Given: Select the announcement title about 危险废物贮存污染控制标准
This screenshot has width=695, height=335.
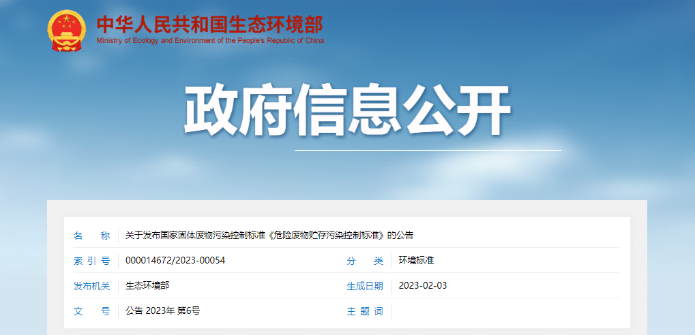Looking at the screenshot, I should [x=269, y=236].
